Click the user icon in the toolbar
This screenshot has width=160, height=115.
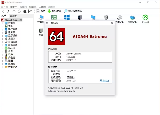[x=25, y=11]
